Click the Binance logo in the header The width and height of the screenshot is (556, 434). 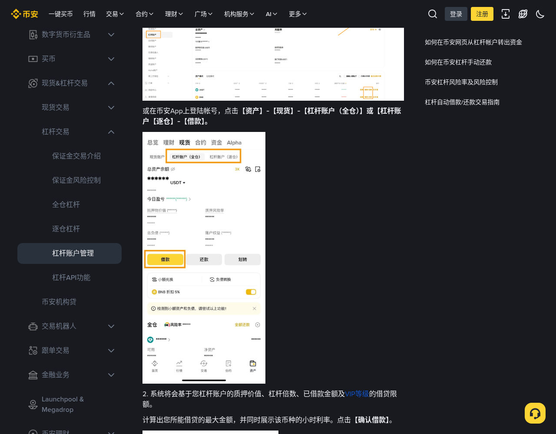pyautogui.click(x=24, y=14)
